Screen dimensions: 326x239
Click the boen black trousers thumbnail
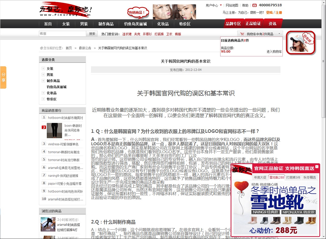[54, 131]
